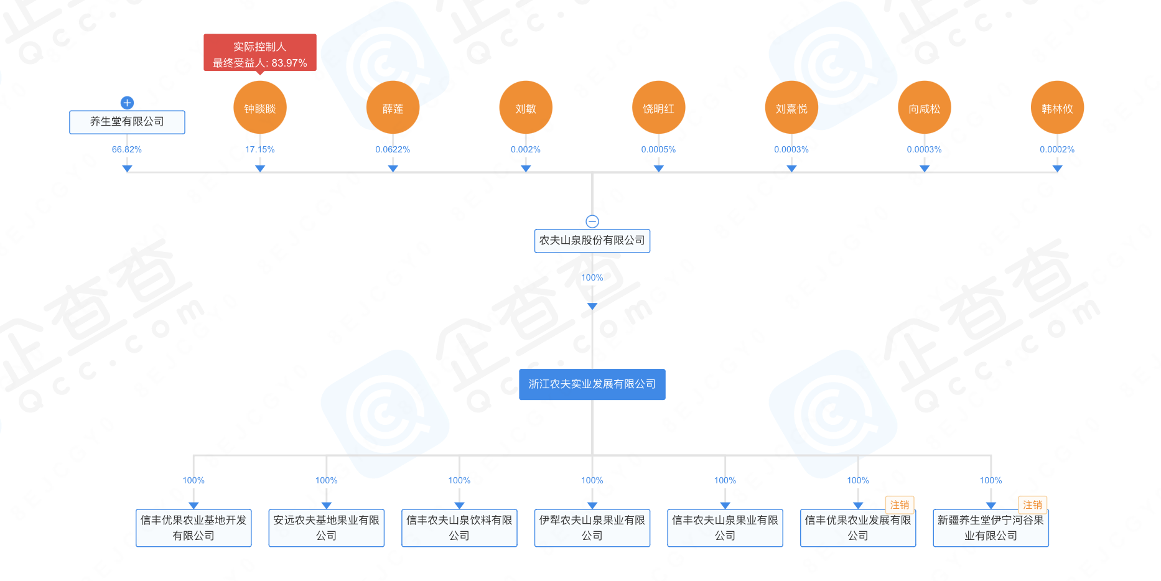The image size is (1161, 581).
Task: Click the 钟睒睒 shareholder circle
Action: [x=260, y=108]
